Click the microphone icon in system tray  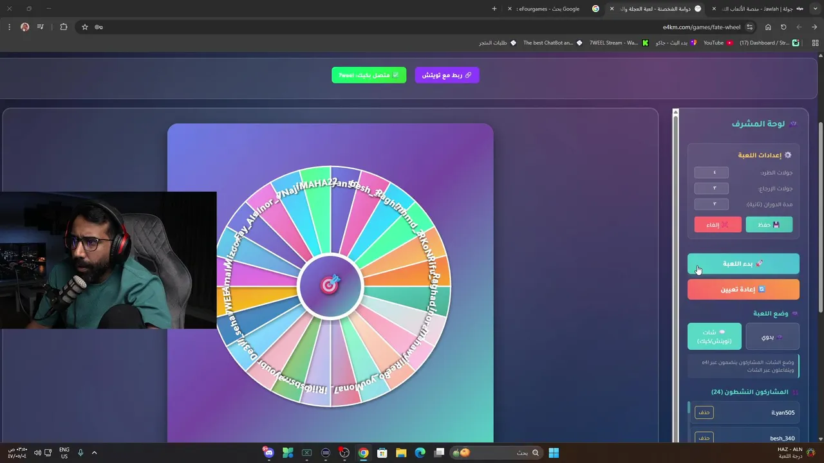(80, 453)
